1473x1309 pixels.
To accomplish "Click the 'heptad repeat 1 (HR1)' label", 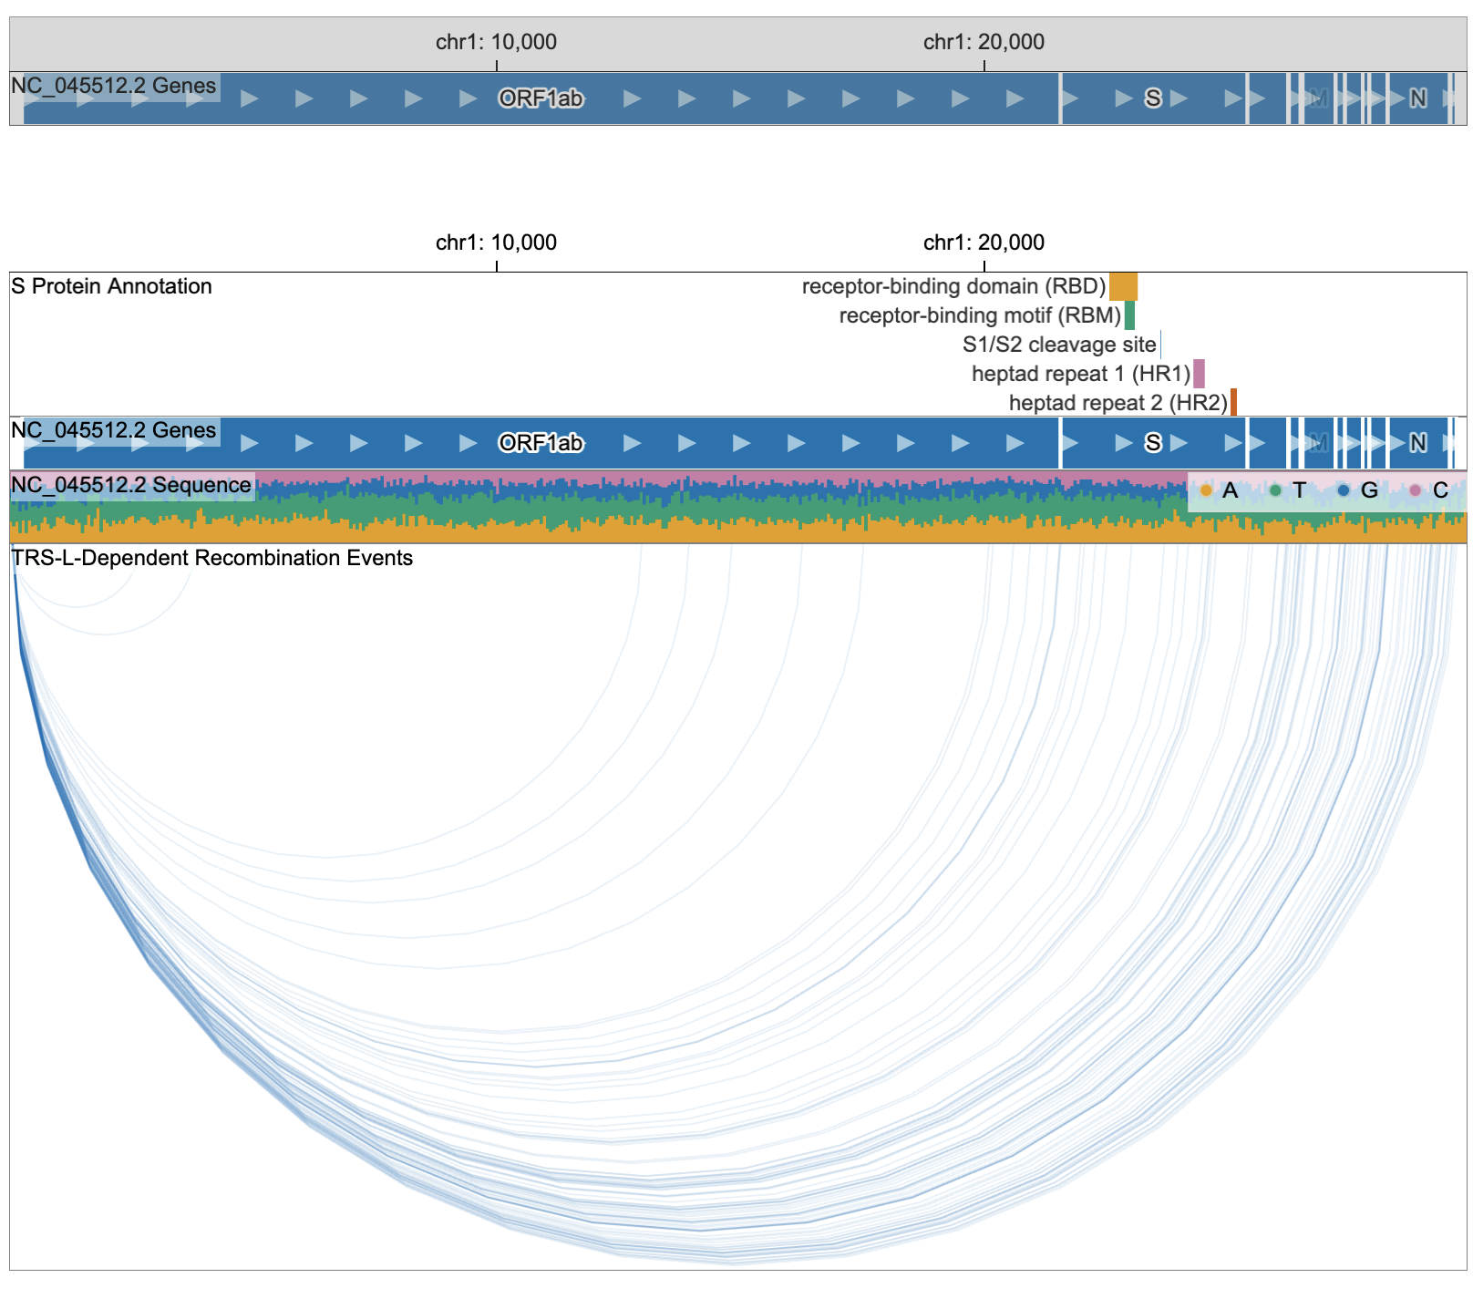I will pos(1081,374).
